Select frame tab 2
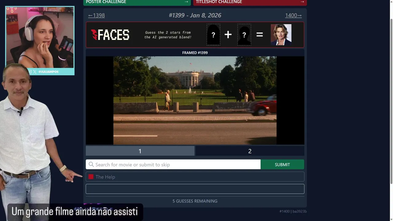This screenshot has height=221, width=393. pos(250,151)
